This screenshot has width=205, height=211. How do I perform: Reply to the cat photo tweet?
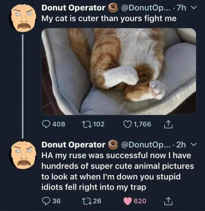47,124
